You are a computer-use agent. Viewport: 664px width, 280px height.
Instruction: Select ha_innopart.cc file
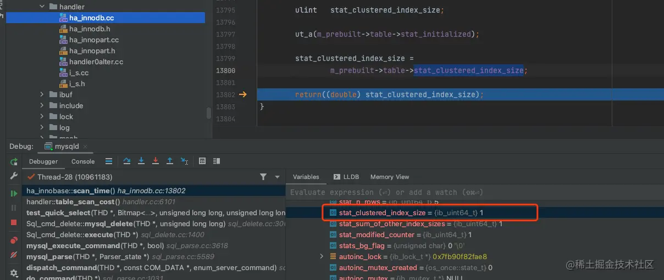94,40
